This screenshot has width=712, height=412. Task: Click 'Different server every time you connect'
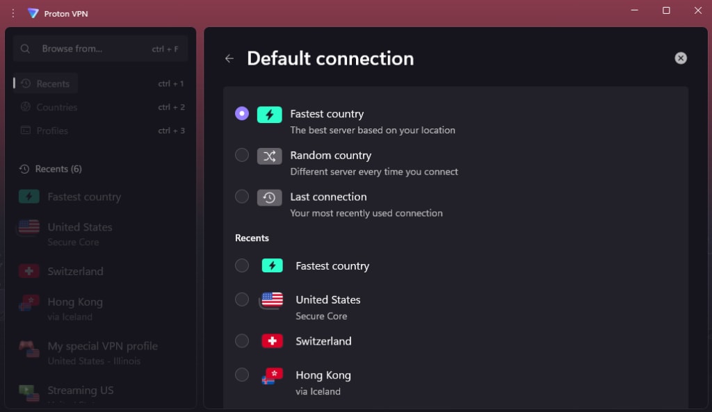click(374, 172)
